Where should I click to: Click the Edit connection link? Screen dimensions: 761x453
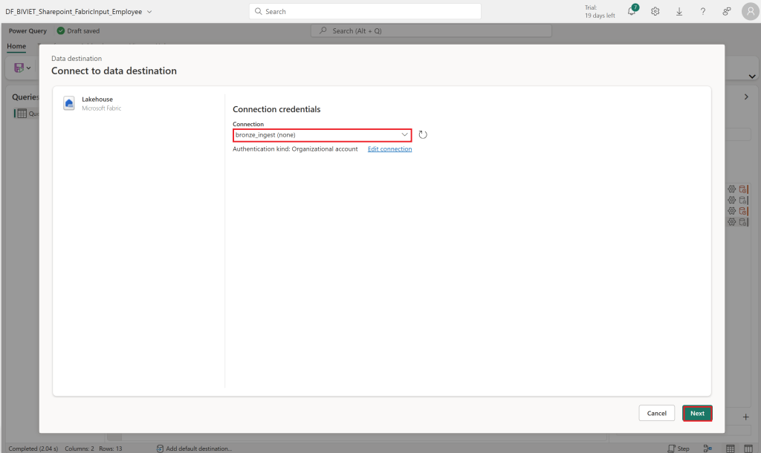pos(389,149)
